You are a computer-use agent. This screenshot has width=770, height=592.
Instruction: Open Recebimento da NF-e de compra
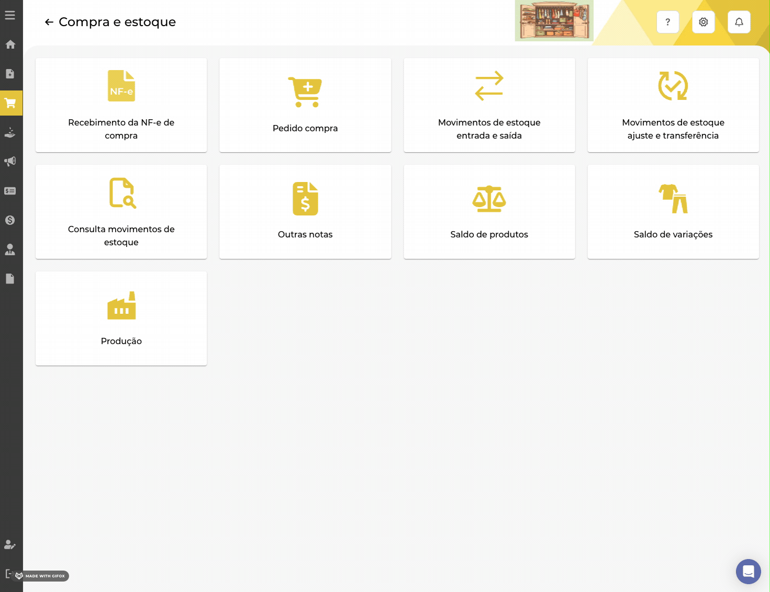coord(121,105)
